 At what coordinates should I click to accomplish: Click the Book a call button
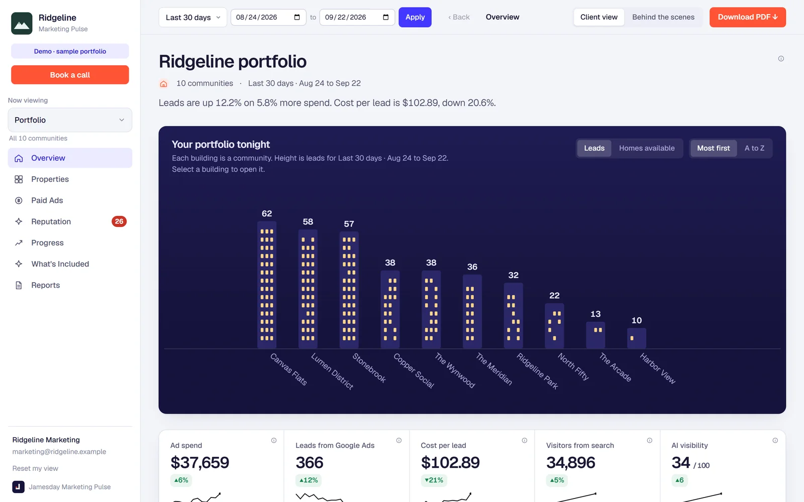point(70,75)
